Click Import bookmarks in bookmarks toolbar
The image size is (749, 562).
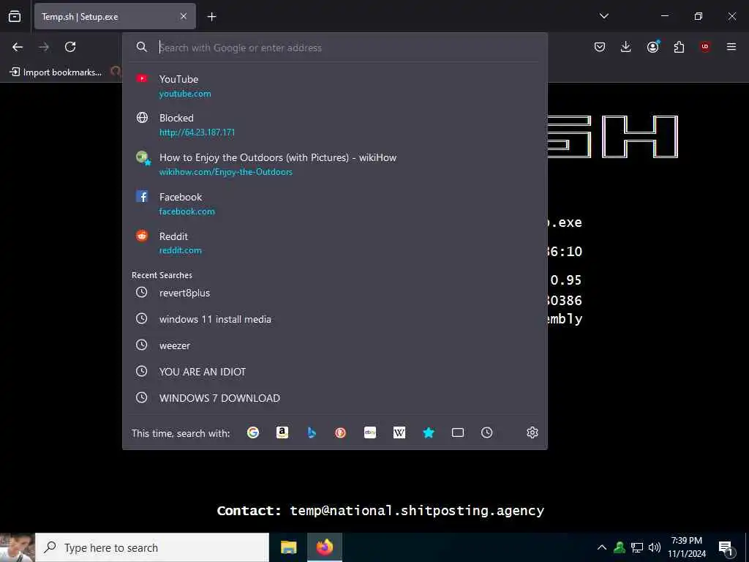click(56, 72)
